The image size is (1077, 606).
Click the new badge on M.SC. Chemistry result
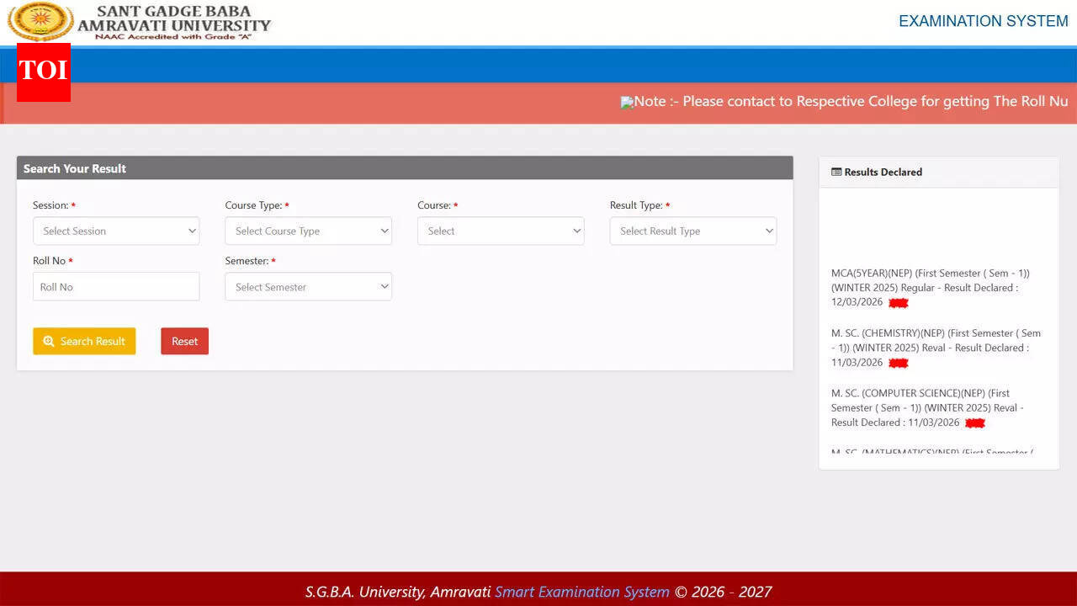[x=899, y=363]
